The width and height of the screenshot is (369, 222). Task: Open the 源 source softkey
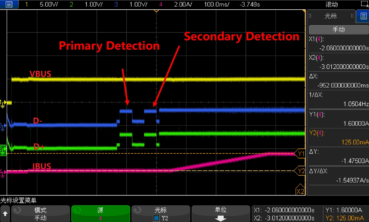pos(100,214)
